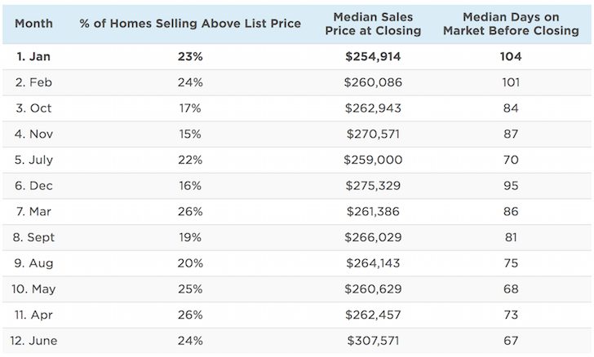Click the 104 days cell for January
The height and width of the screenshot is (357, 594).
[x=512, y=57]
